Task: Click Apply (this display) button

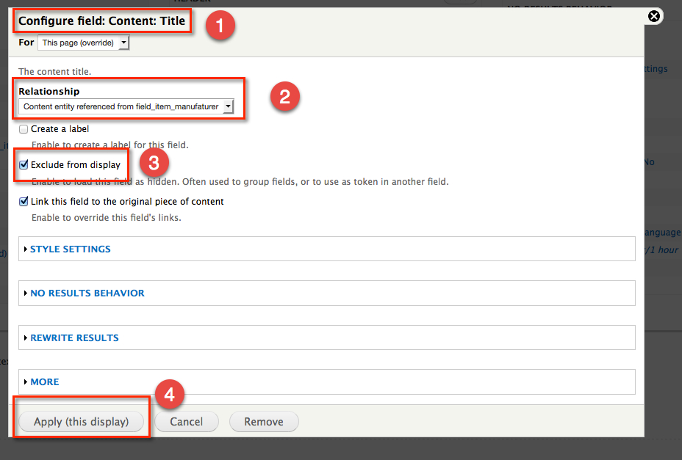Action: [x=82, y=422]
